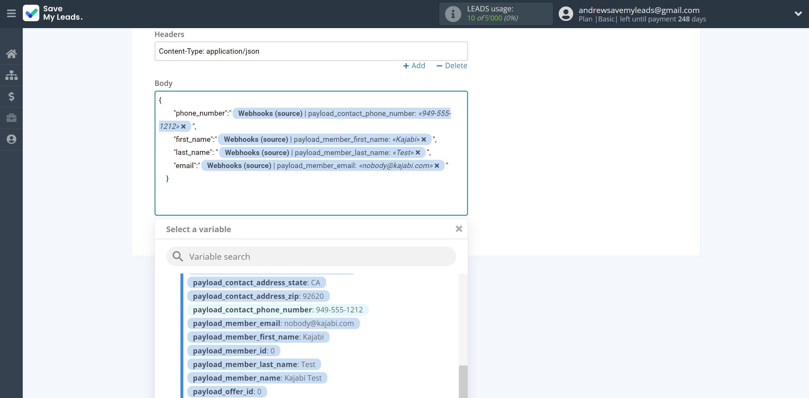This screenshot has height=398, width=809.
Task: Remove the payload_member_email variable tag
Action: pos(437,166)
